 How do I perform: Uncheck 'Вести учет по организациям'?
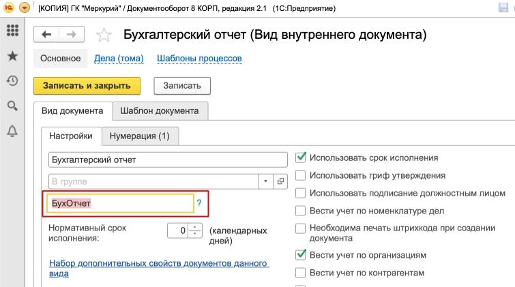tap(300, 254)
